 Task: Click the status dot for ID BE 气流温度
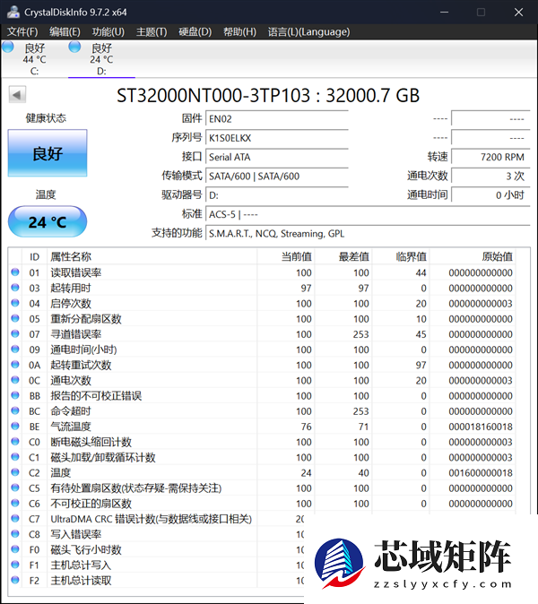coord(15,427)
